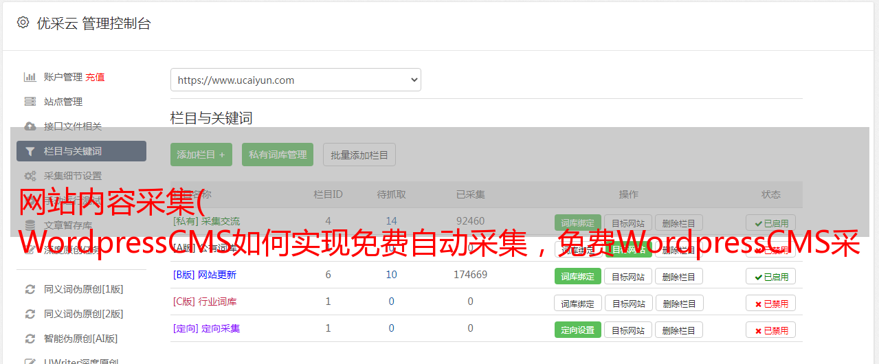Click the 待抓取 column header
The image size is (879, 364).
pos(392,194)
